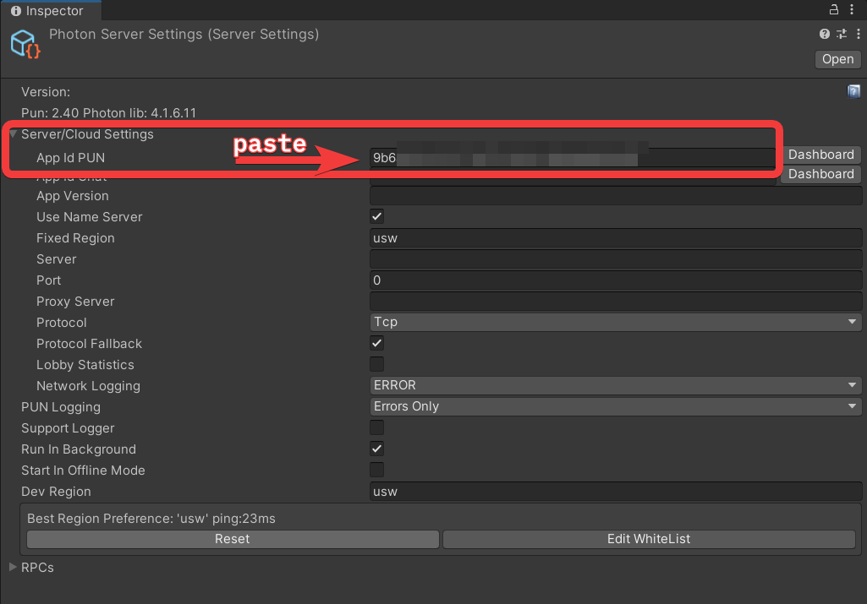The width and height of the screenshot is (867, 604).
Task: Click the App Version input field
Action: 616,195
